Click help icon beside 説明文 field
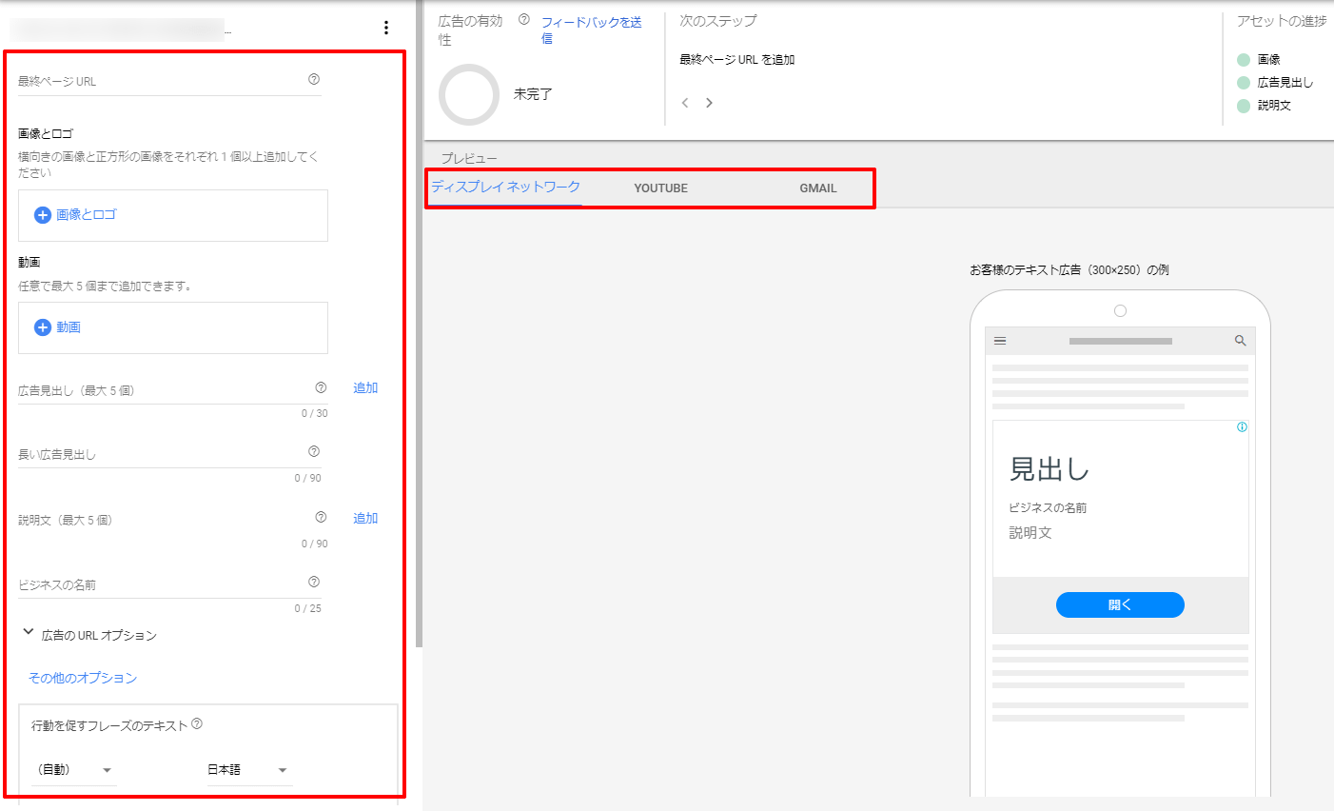This screenshot has height=811, width=1334. pos(321,518)
